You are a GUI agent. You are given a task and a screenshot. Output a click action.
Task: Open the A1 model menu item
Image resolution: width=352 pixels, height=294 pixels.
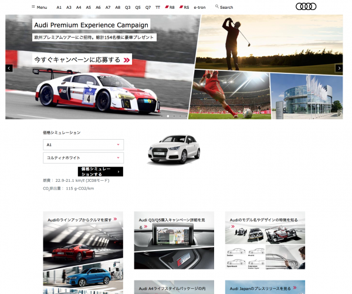59,8
